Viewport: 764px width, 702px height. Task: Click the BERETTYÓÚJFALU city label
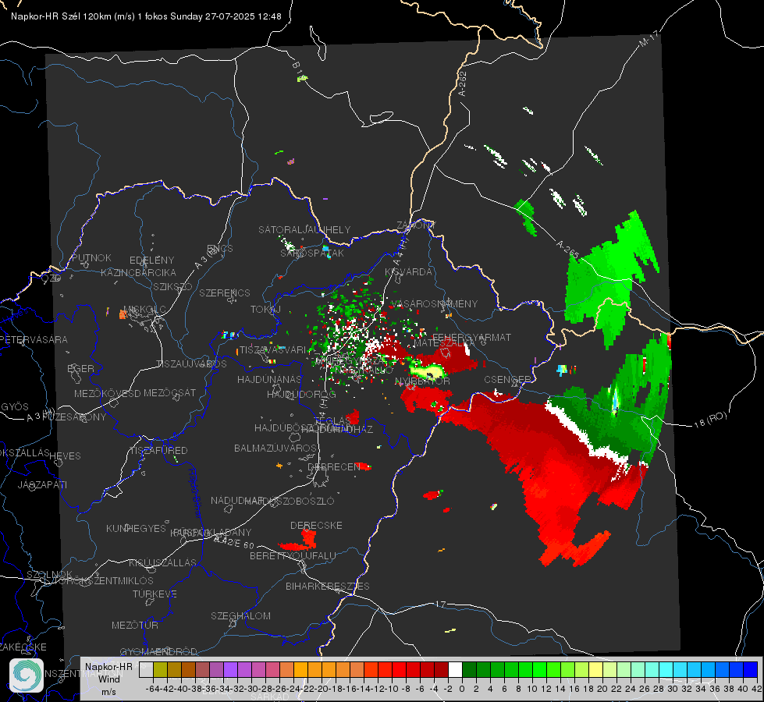tap(293, 555)
